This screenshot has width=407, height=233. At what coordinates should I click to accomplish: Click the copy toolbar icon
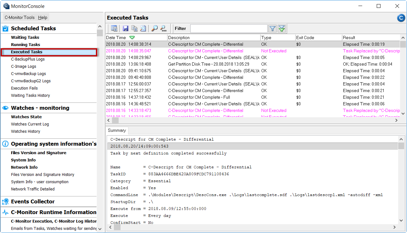[x=134, y=29]
